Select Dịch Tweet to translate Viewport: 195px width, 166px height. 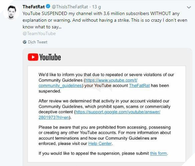(37, 42)
